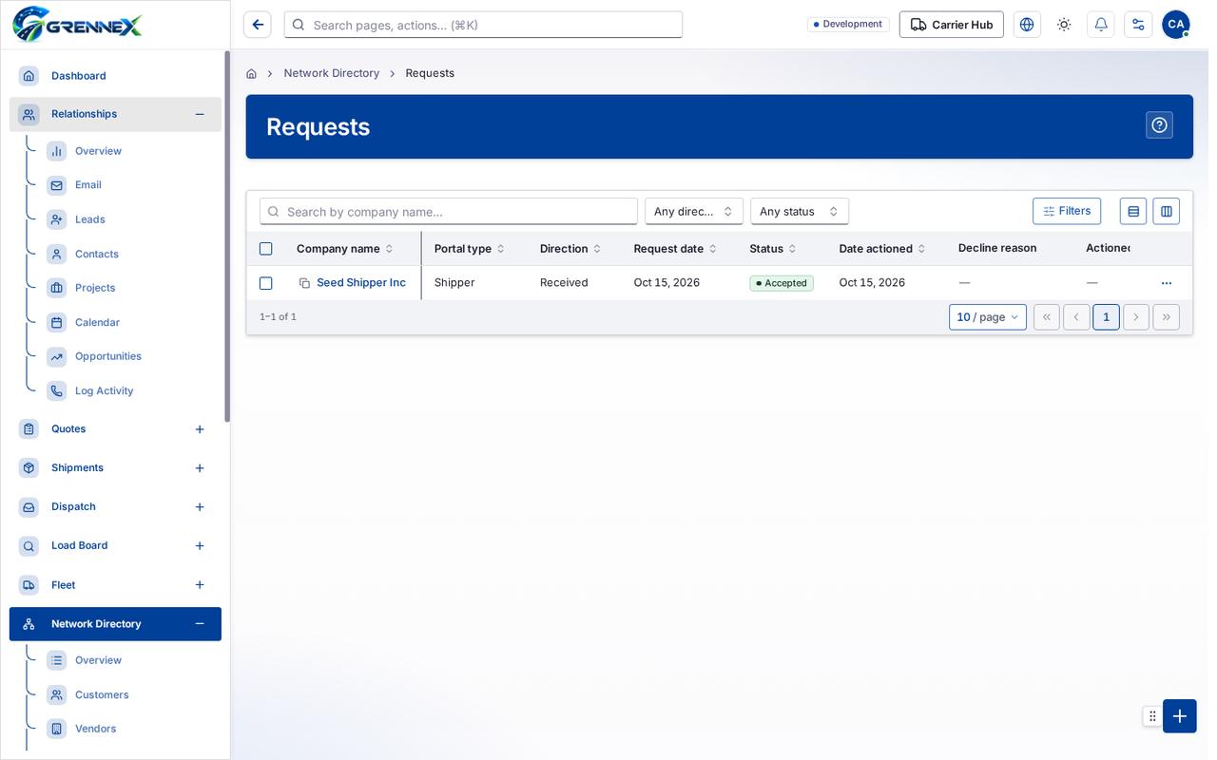Open row actions for Seed Shipper Inc

tap(1167, 283)
